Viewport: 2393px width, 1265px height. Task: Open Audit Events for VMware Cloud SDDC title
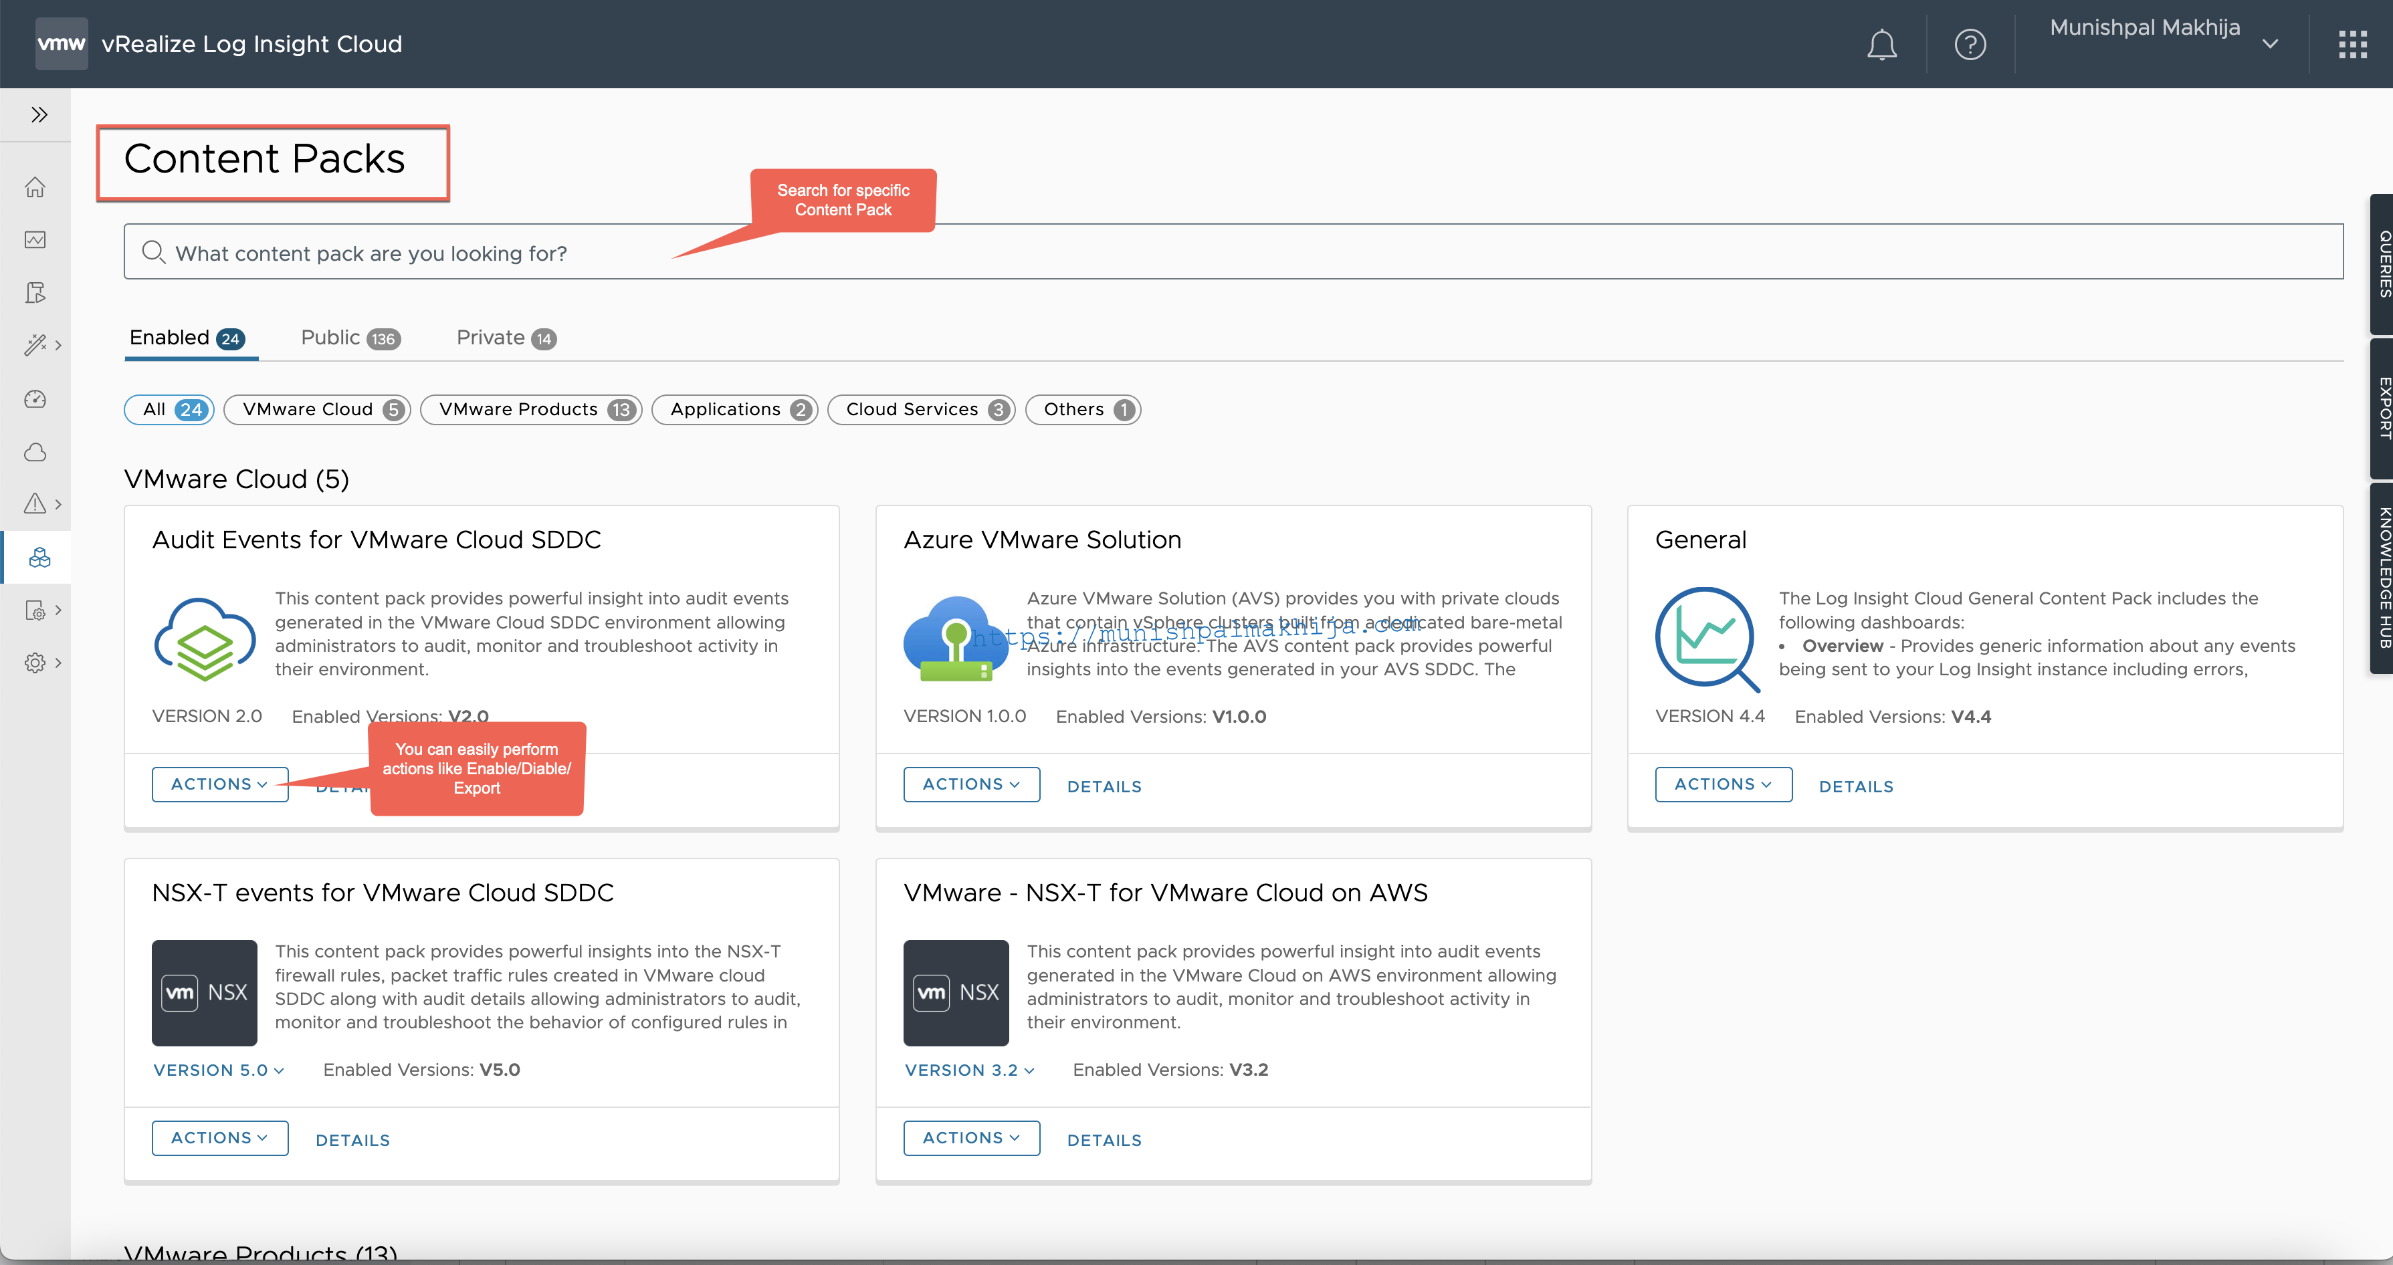[377, 540]
